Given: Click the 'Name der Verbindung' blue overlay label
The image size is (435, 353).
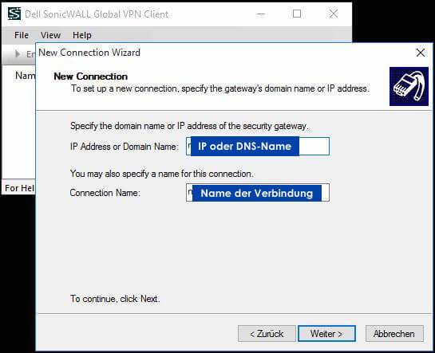Looking at the screenshot, I should coord(257,193).
